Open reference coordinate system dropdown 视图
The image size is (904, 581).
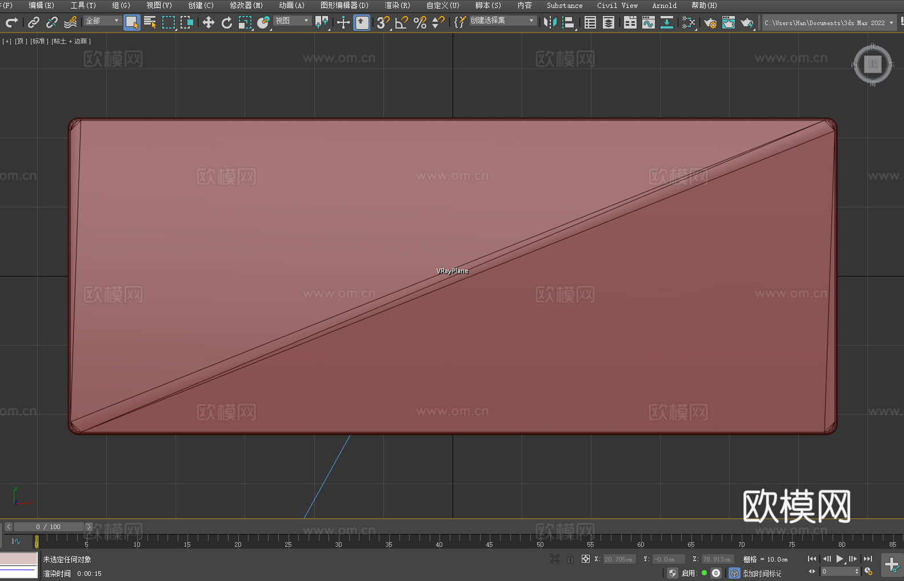tap(292, 21)
